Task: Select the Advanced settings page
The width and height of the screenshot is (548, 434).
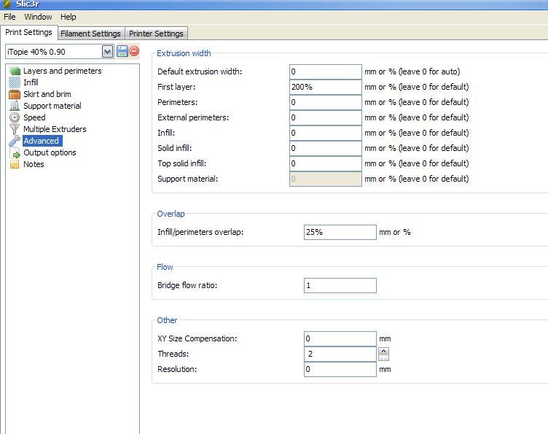Action: point(42,141)
